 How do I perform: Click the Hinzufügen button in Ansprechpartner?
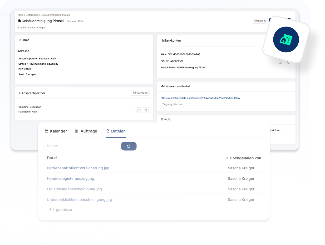[140, 93]
